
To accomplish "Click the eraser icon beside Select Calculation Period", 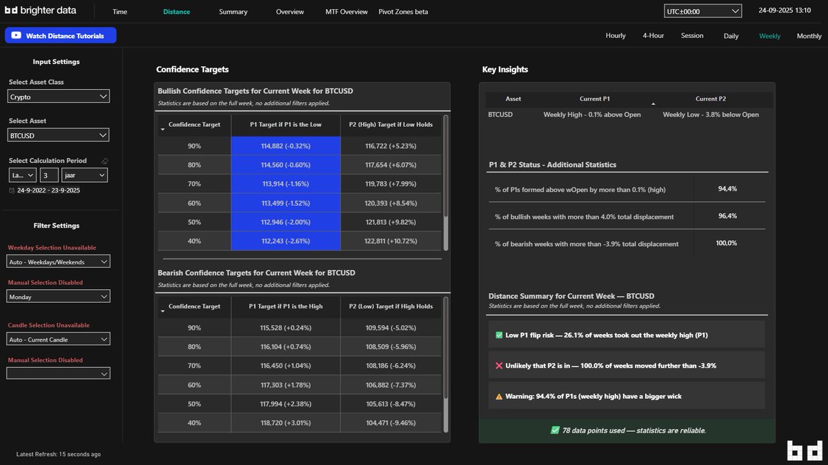I will (104, 161).
